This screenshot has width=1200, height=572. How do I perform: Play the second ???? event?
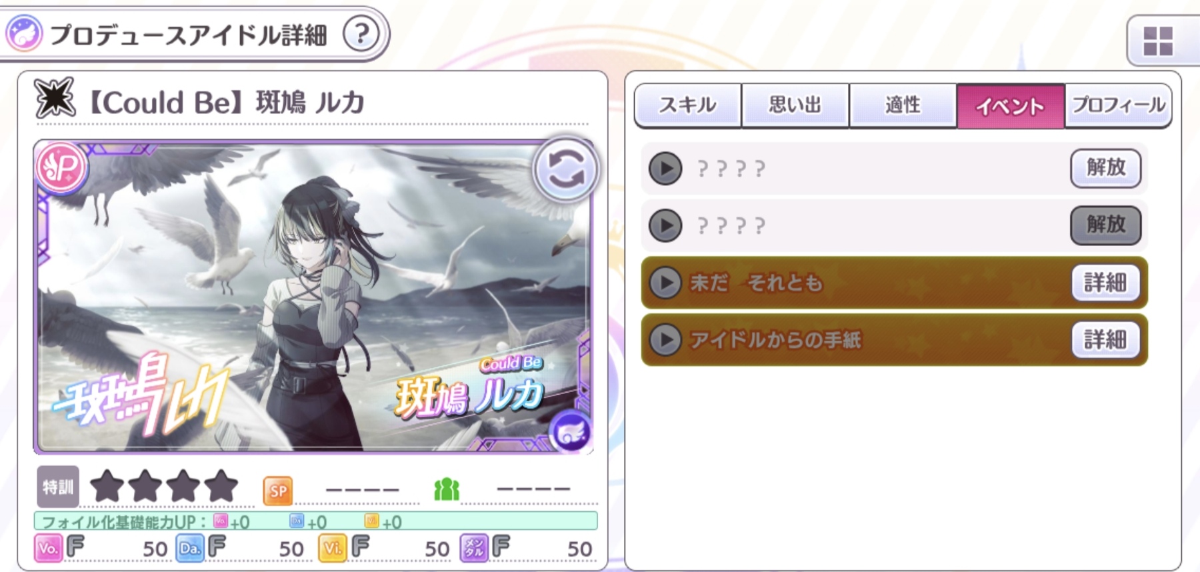click(665, 225)
